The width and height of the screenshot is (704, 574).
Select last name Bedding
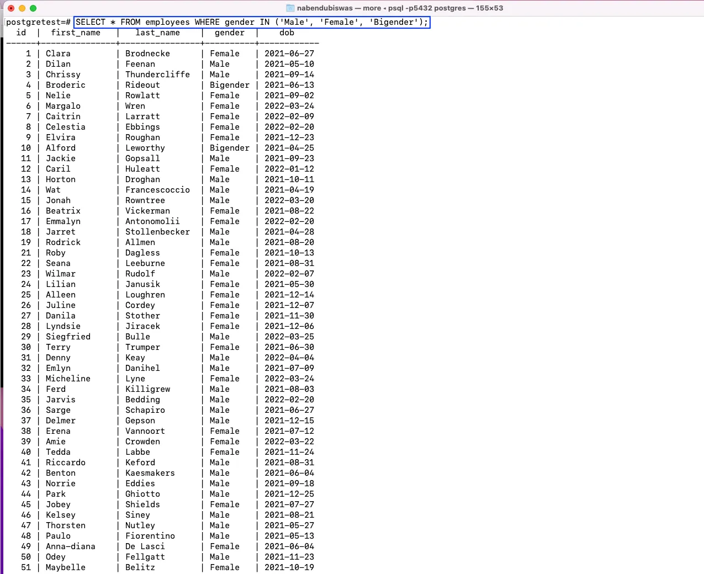click(142, 400)
